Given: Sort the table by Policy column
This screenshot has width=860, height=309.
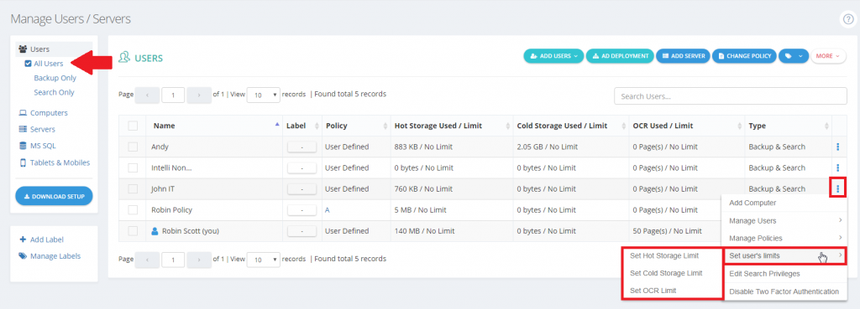Looking at the screenshot, I should [355, 126].
